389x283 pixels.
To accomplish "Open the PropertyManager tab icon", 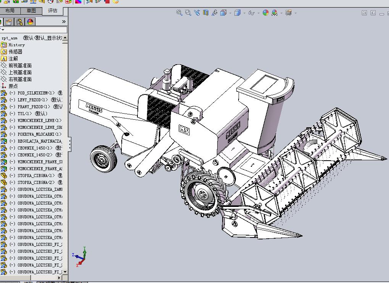I will (x=9, y=22).
